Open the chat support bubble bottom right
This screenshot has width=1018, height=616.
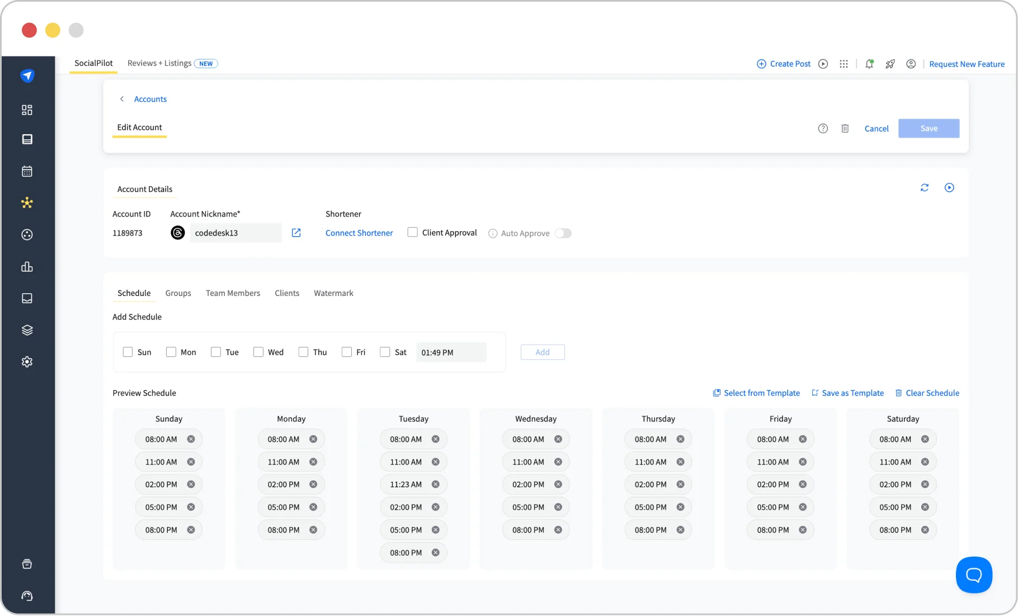974,575
